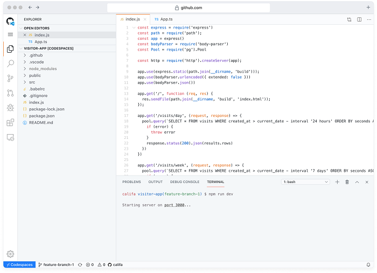This screenshot has width=377, height=273.
Task: Open a new browser tab with plus
Action: click(x=368, y=7)
